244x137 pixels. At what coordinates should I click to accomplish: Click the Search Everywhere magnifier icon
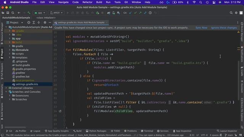tap(231, 13)
